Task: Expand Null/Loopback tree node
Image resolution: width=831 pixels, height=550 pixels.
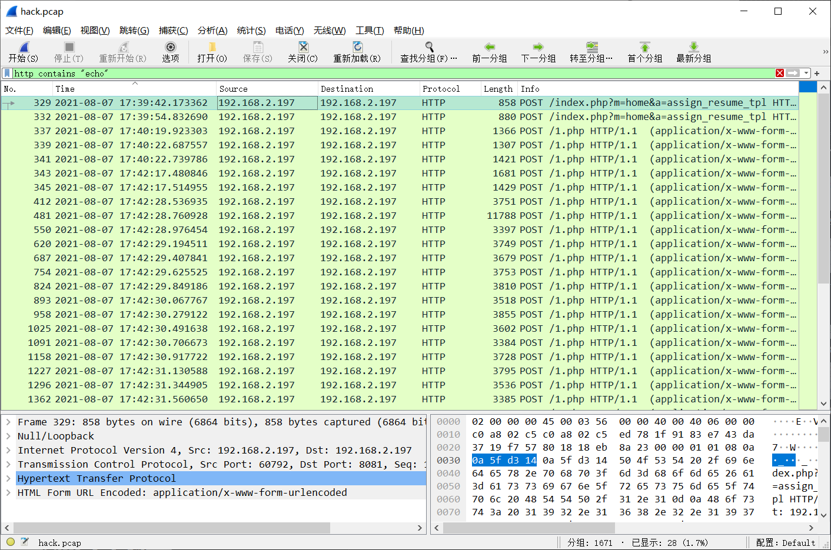Action: click(8, 436)
